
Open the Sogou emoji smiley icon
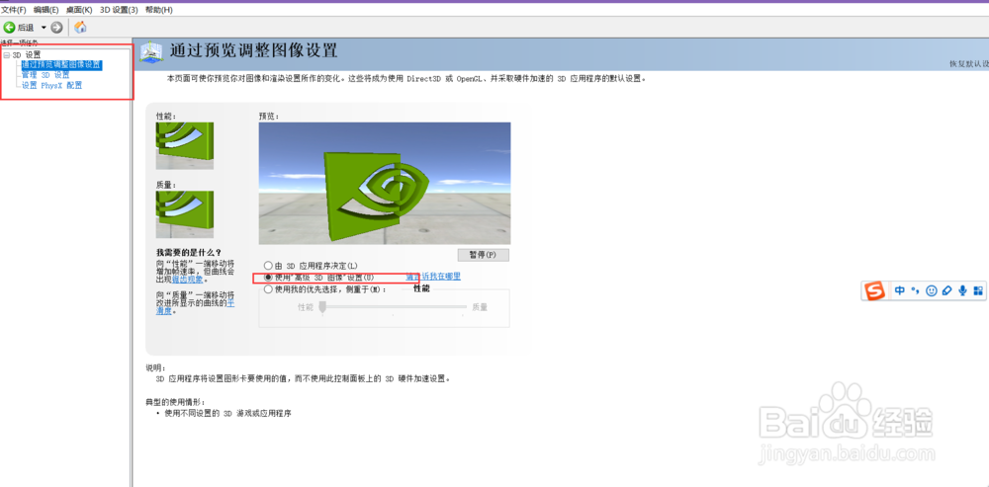931,290
